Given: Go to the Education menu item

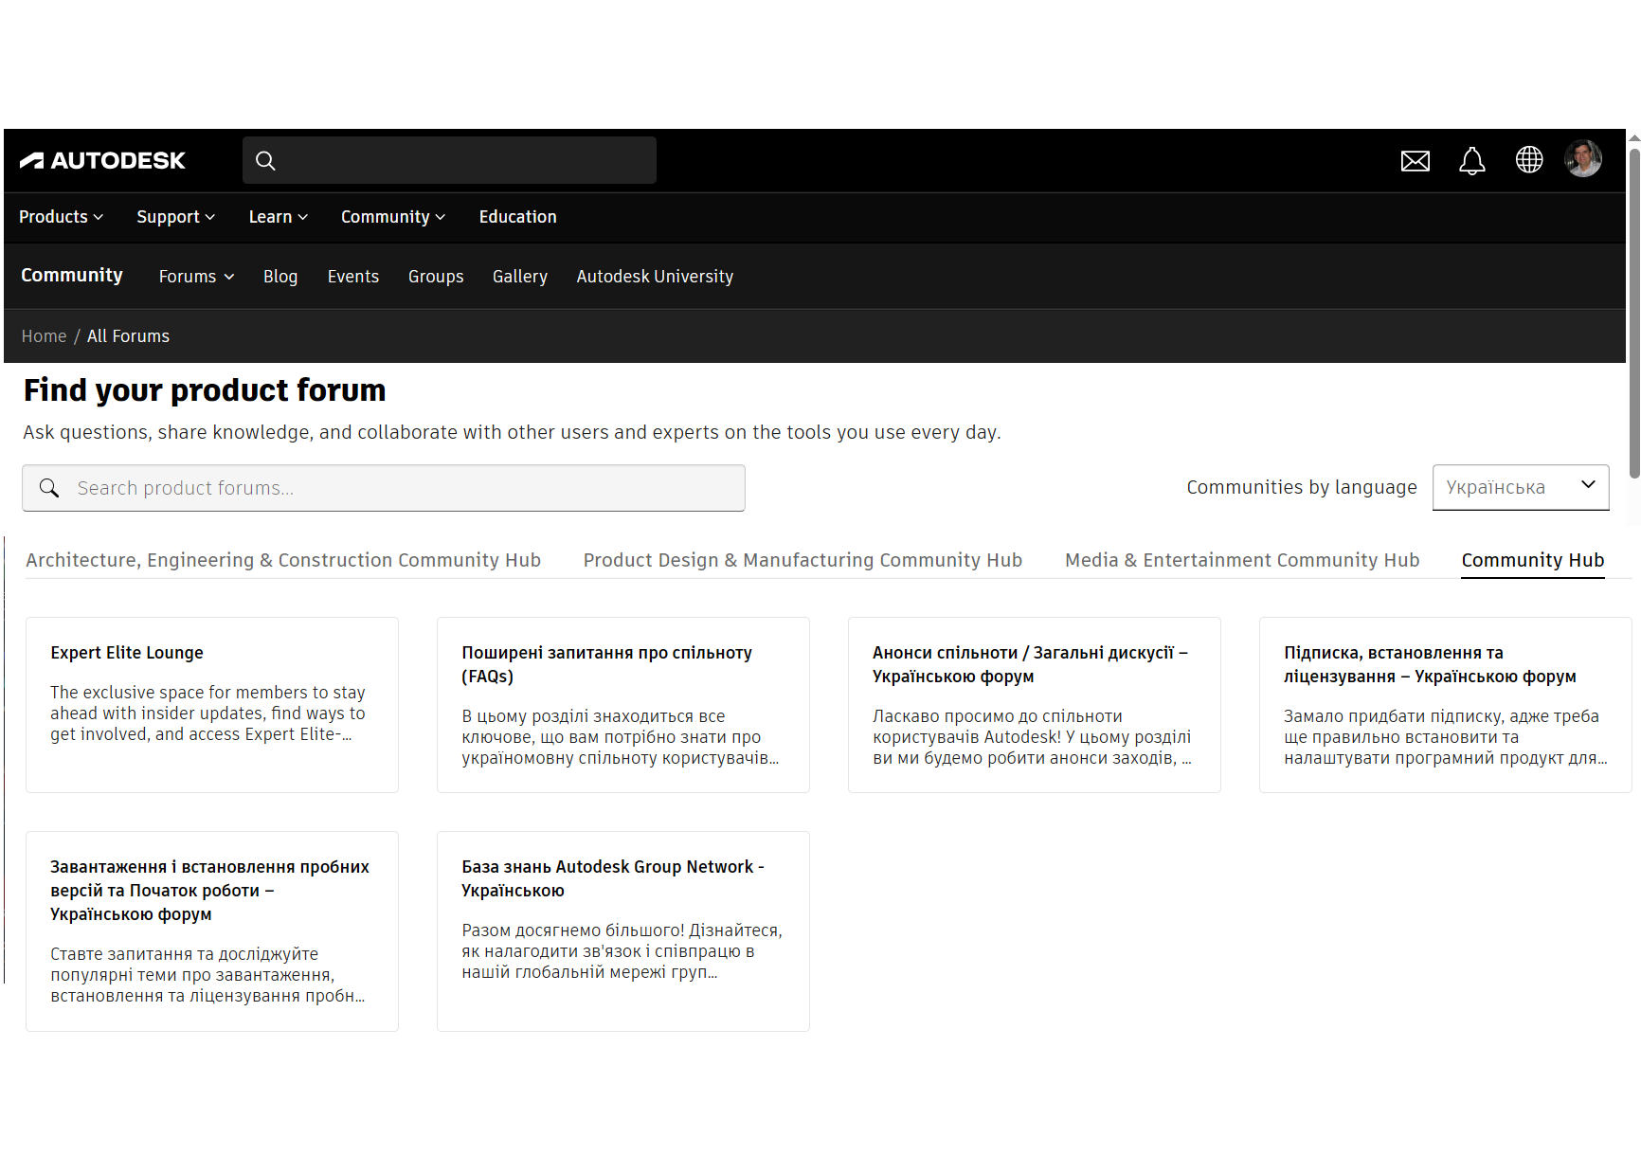Looking at the screenshot, I should [x=517, y=217].
